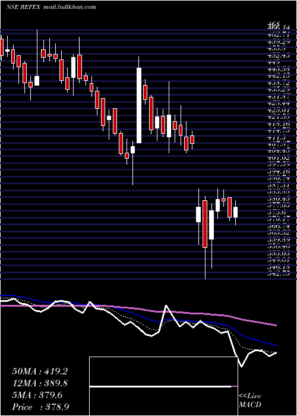Screen dimensions: 297x416
Task: Click the tallest white candlestick body
Action: (x=139, y=105)
